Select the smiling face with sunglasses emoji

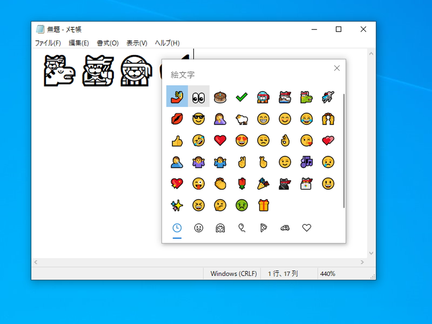coord(198,119)
